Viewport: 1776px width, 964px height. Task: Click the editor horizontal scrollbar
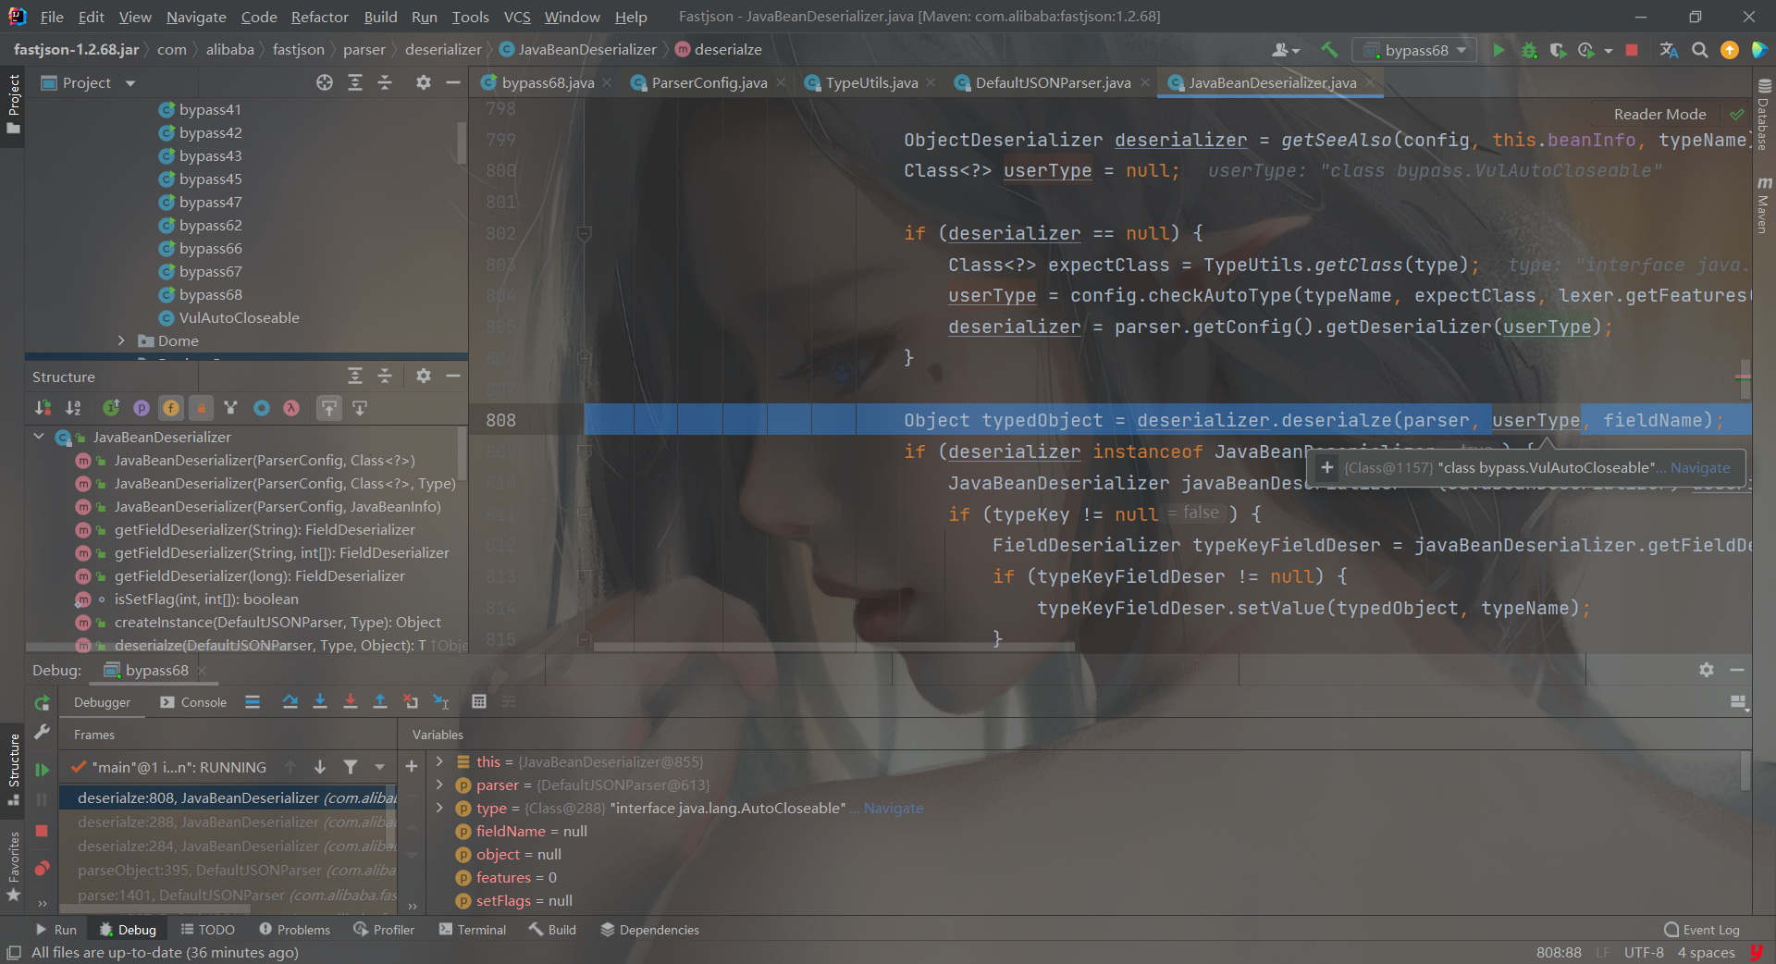coord(832,647)
